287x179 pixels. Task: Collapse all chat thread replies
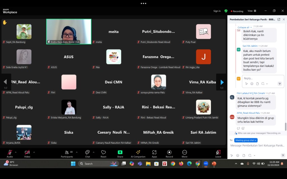coord(245,27)
